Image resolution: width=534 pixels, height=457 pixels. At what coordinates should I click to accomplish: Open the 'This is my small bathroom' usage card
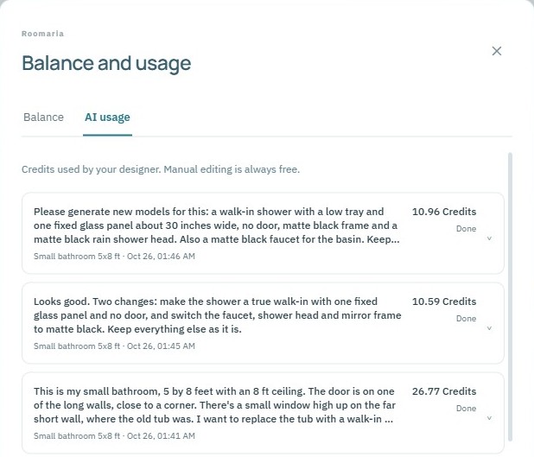[x=263, y=413]
